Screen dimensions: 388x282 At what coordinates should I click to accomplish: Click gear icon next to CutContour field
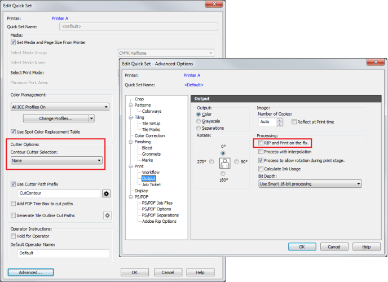[105, 193]
